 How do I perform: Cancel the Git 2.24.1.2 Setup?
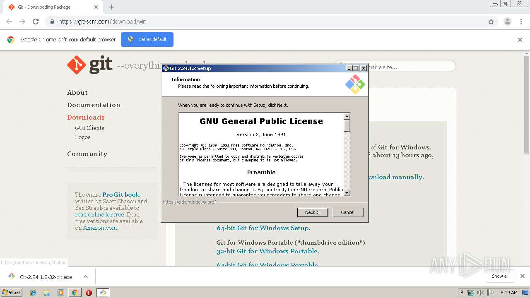coord(347,212)
